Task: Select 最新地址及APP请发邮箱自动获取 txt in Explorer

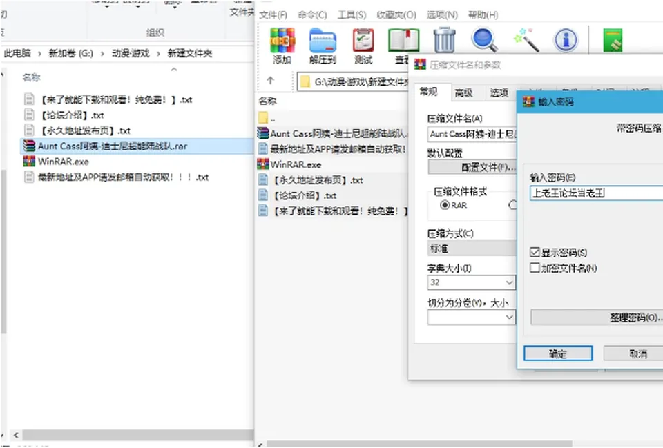Action: coord(116,177)
